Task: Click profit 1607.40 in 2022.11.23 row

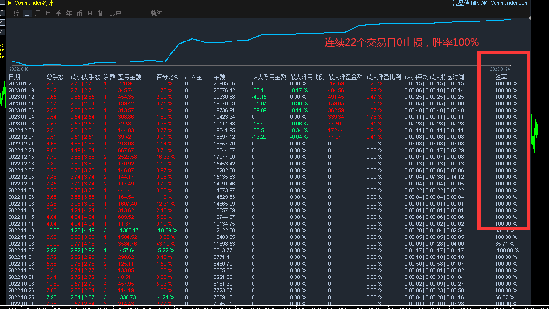Action: 127,204
